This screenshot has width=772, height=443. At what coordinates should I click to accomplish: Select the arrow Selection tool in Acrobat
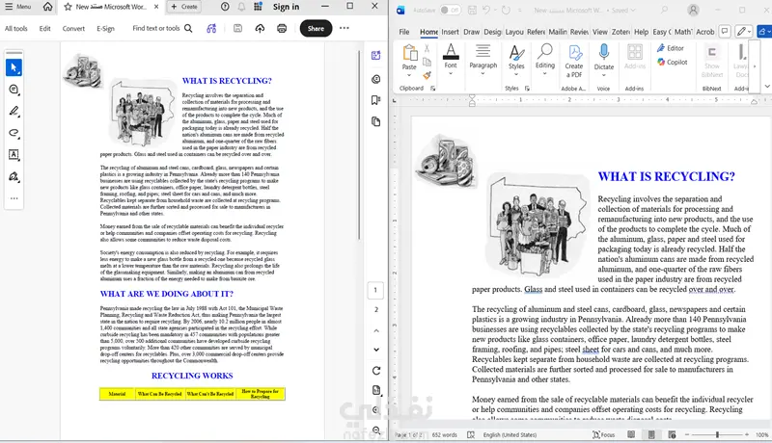(14, 67)
